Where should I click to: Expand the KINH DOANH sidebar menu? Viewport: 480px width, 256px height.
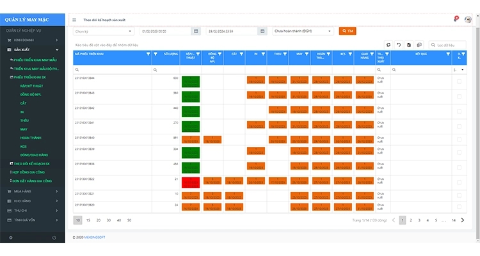pos(32,40)
